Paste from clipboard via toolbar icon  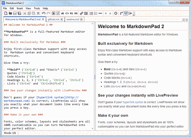pos(34,13)
